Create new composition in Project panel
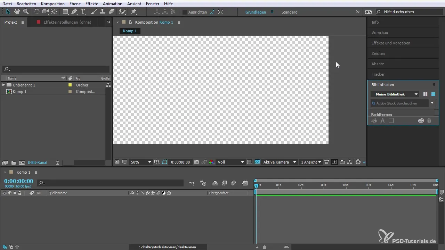Image resolution: width=445 pixels, height=250 pixels. pos(22,162)
